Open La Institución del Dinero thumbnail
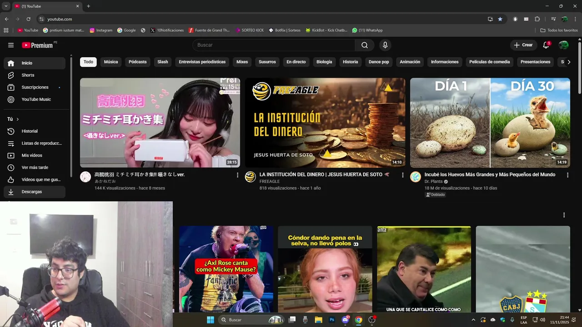This screenshot has height=327, width=582. (325, 123)
